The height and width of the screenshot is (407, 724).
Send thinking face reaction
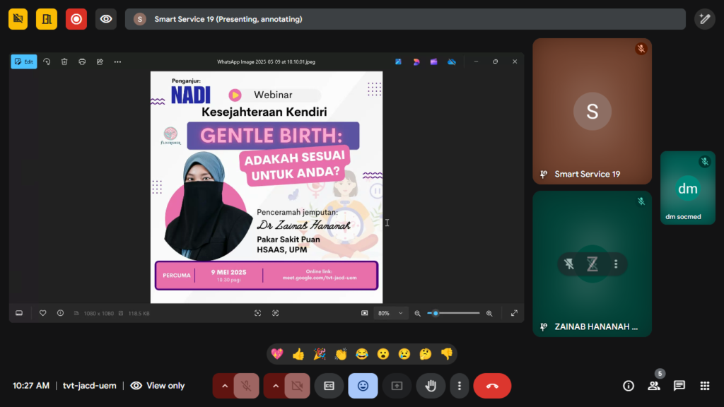tap(425, 354)
